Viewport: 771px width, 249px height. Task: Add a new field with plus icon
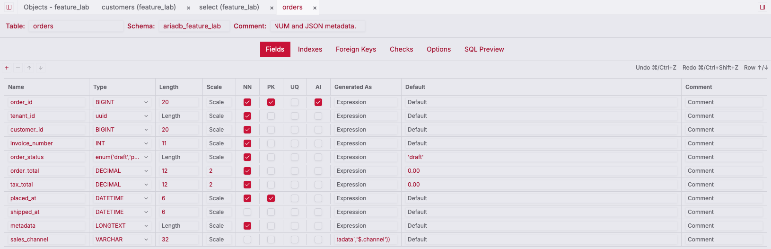coord(7,68)
